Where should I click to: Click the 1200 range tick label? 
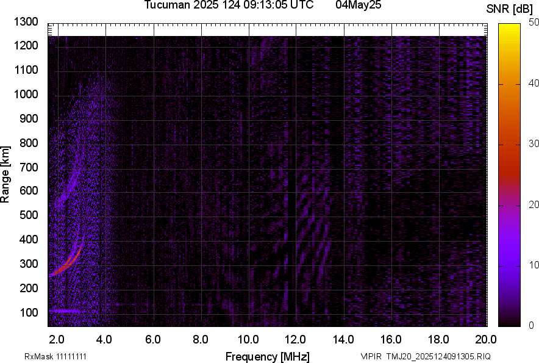(x=26, y=45)
